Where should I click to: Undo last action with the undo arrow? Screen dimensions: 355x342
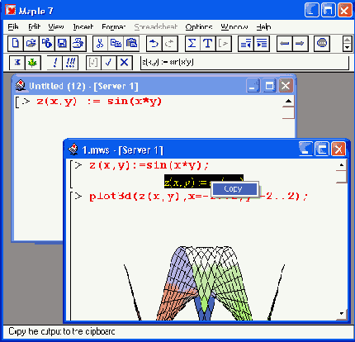click(154, 44)
